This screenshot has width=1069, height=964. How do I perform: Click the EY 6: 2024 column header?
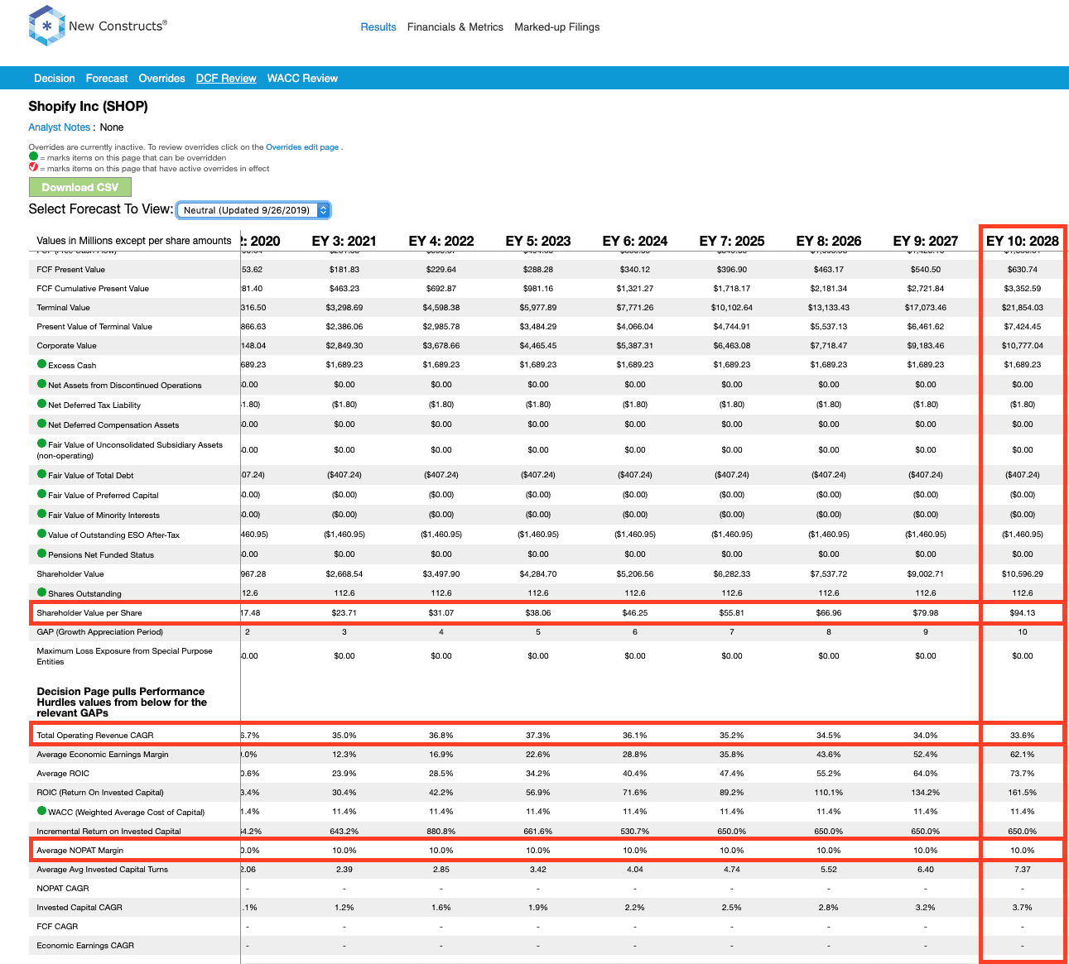[635, 241]
